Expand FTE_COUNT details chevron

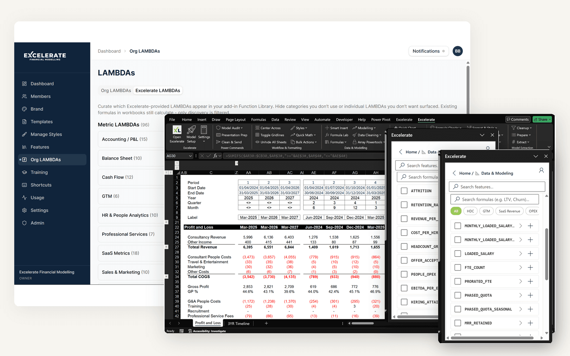tap(520, 267)
